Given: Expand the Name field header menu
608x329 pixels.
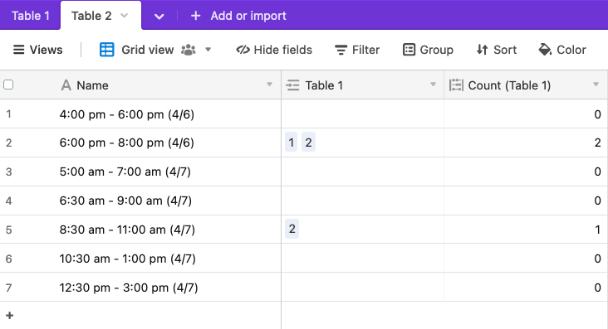Looking at the screenshot, I should coord(269,85).
